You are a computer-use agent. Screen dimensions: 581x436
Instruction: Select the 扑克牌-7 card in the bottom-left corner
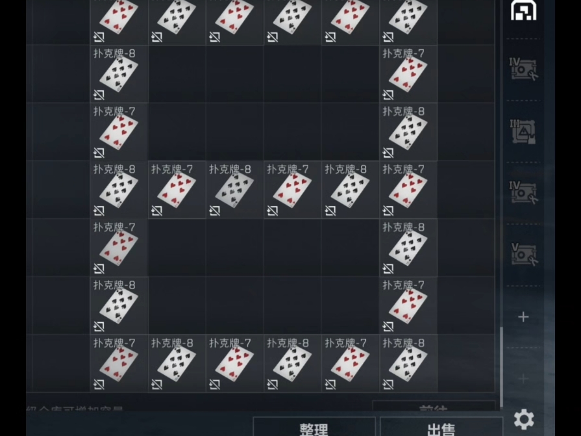pos(119,363)
